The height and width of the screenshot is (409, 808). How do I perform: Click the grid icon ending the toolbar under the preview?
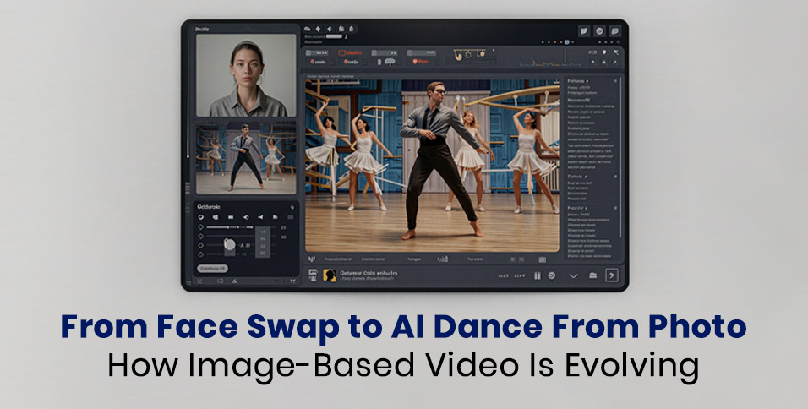(542, 259)
